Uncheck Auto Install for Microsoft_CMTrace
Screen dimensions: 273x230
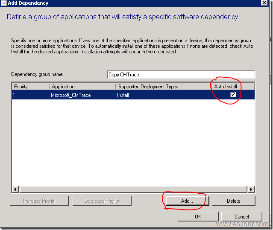coord(233,95)
